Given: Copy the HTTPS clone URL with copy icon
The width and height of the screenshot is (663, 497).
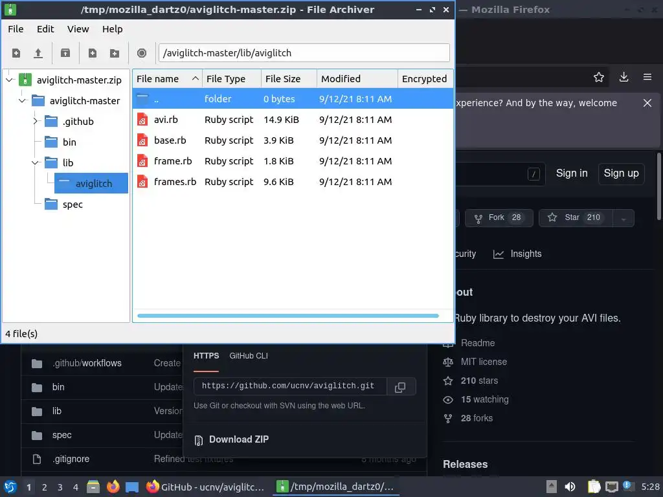Looking at the screenshot, I should pyautogui.click(x=400, y=387).
